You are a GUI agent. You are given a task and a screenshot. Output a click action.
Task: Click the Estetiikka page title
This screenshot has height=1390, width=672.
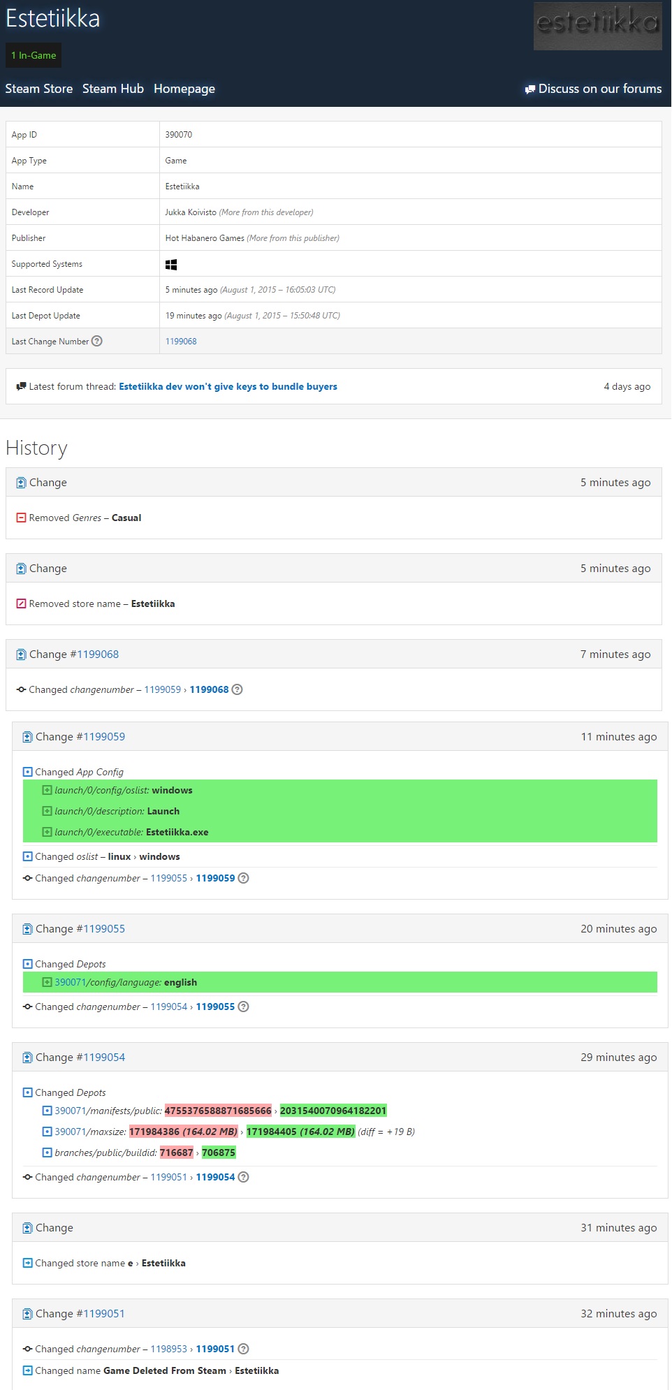pos(53,18)
